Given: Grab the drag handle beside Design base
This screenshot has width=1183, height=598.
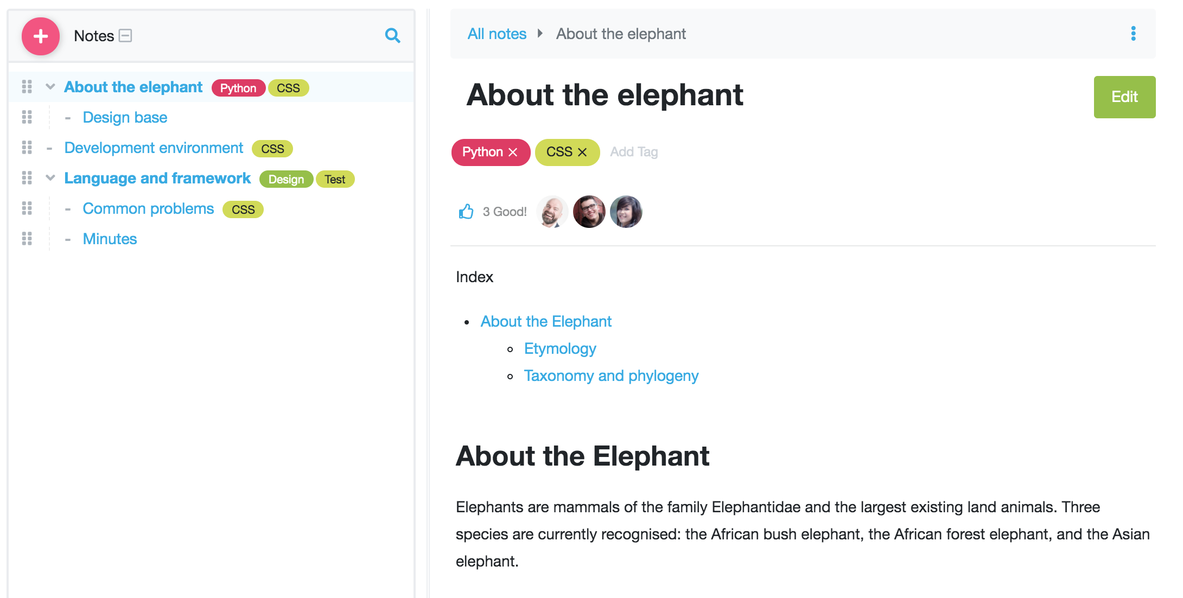Looking at the screenshot, I should point(27,117).
